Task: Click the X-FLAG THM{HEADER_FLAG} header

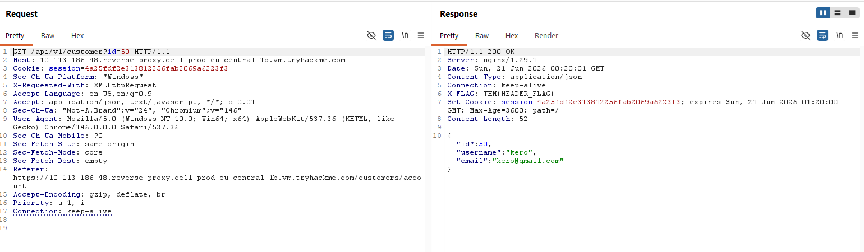Action: point(501,94)
